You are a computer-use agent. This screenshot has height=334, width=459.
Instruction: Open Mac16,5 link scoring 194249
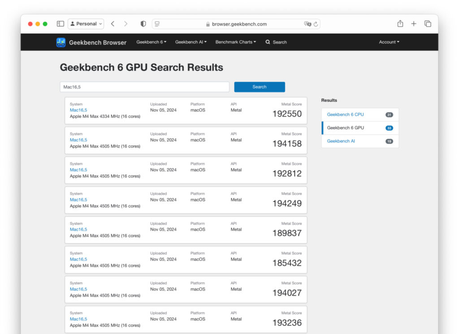(78, 200)
